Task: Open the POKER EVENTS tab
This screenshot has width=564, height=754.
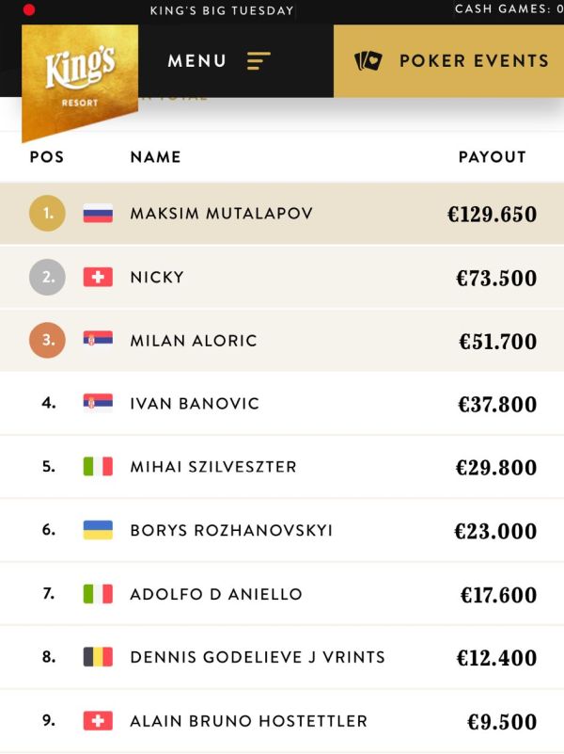Action: coord(448,61)
